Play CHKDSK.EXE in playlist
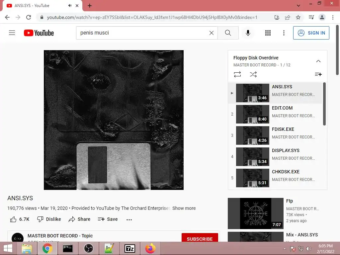Screen dimensions: 340x255 pos(275,178)
